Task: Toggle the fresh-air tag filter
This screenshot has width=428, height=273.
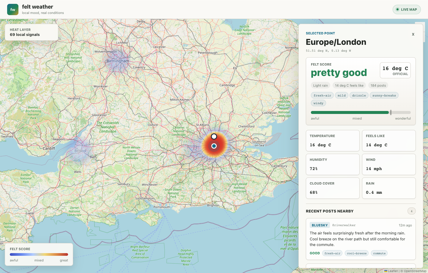Action: (x=322, y=95)
